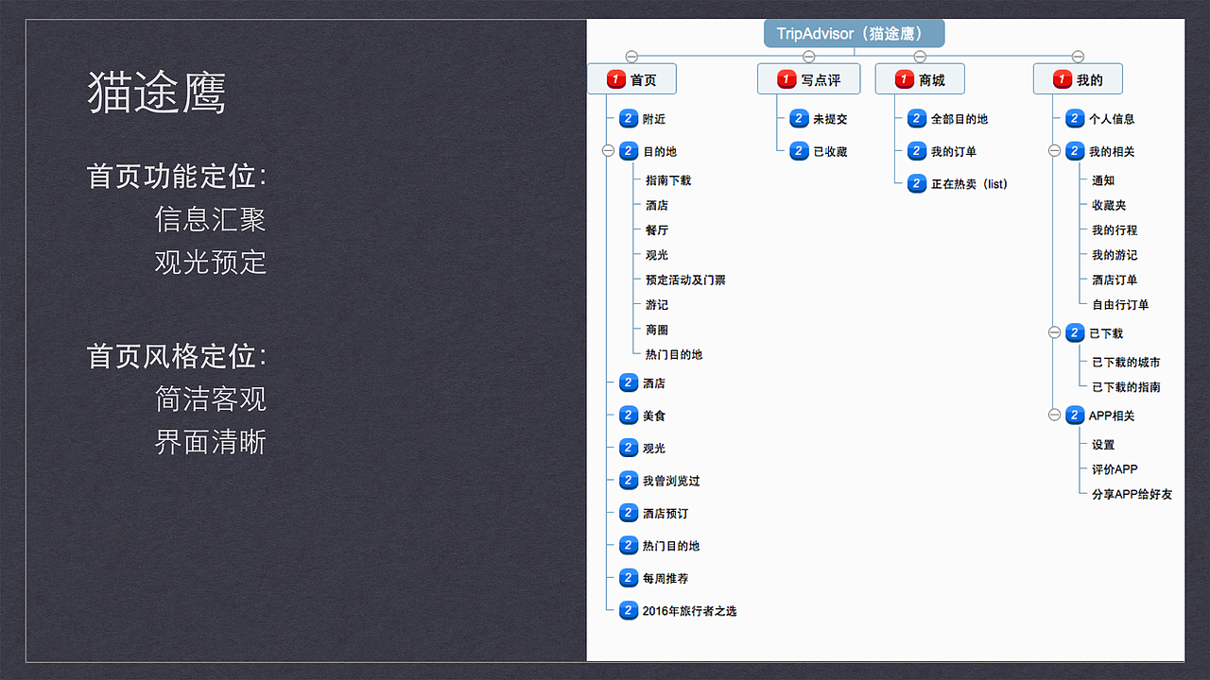
Task: Collapse the APP相关 subtree
Action: click(x=1054, y=416)
